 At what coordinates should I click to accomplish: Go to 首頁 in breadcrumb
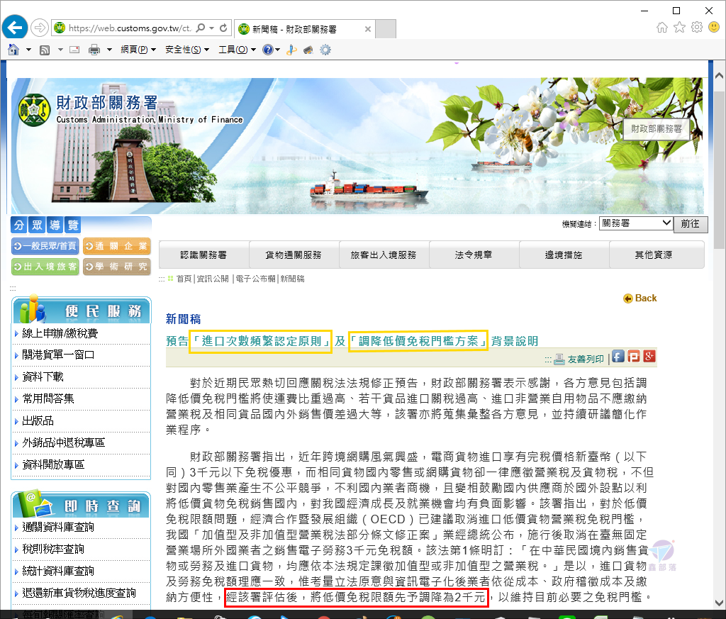pos(184,279)
